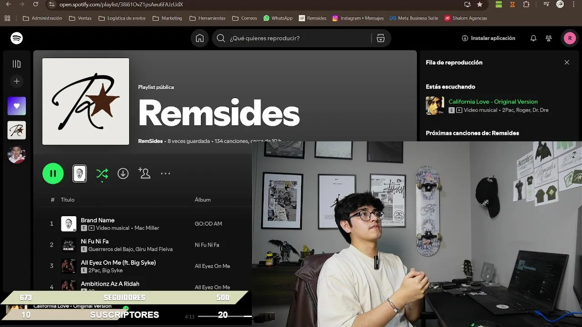
Task: Open Mac Miller artist link
Action: pyautogui.click(x=147, y=228)
